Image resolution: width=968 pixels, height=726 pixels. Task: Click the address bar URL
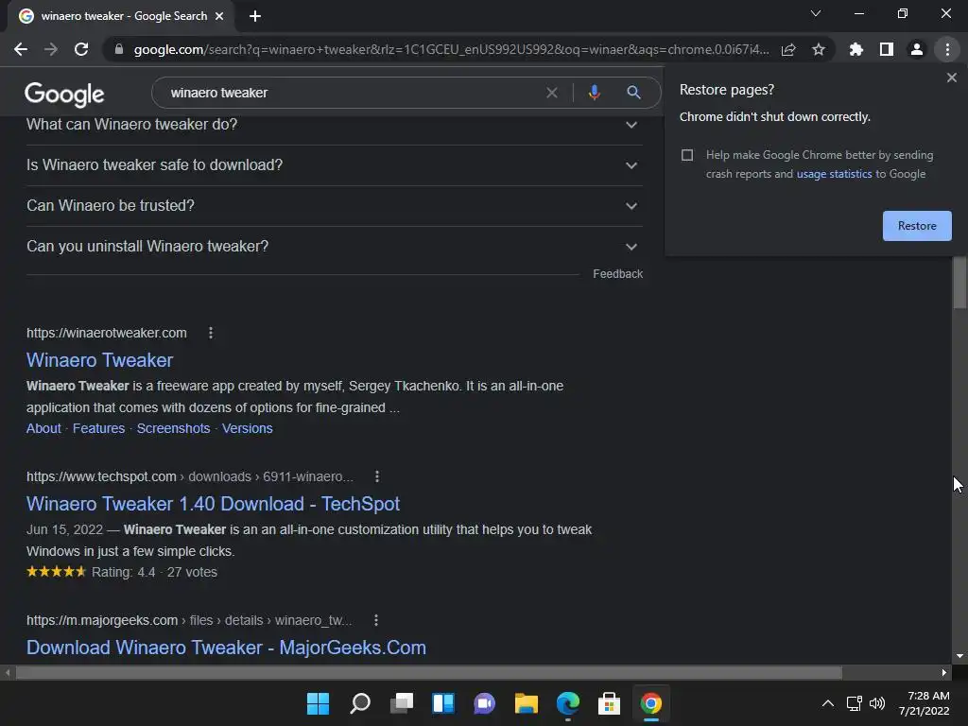tap(451, 49)
